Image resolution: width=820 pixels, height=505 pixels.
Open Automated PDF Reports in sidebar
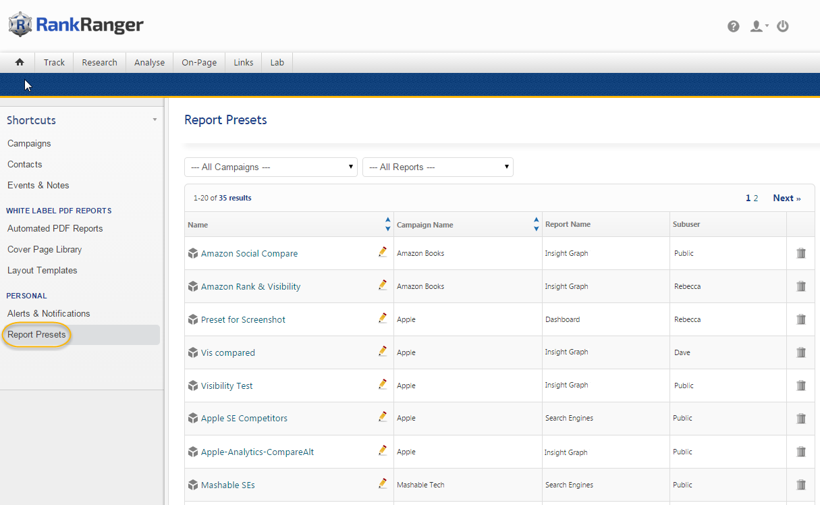(55, 228)
